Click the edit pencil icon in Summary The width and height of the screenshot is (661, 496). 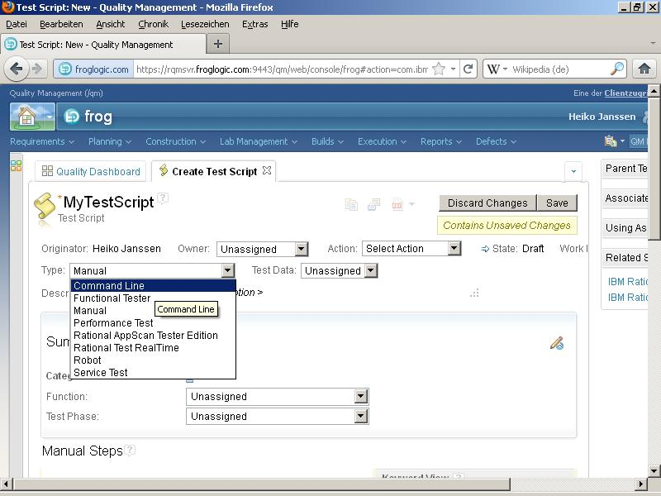point(557,343)
